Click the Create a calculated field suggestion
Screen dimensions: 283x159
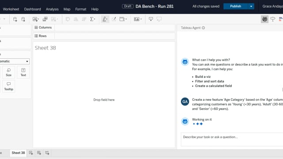click(x=213, y=86)
